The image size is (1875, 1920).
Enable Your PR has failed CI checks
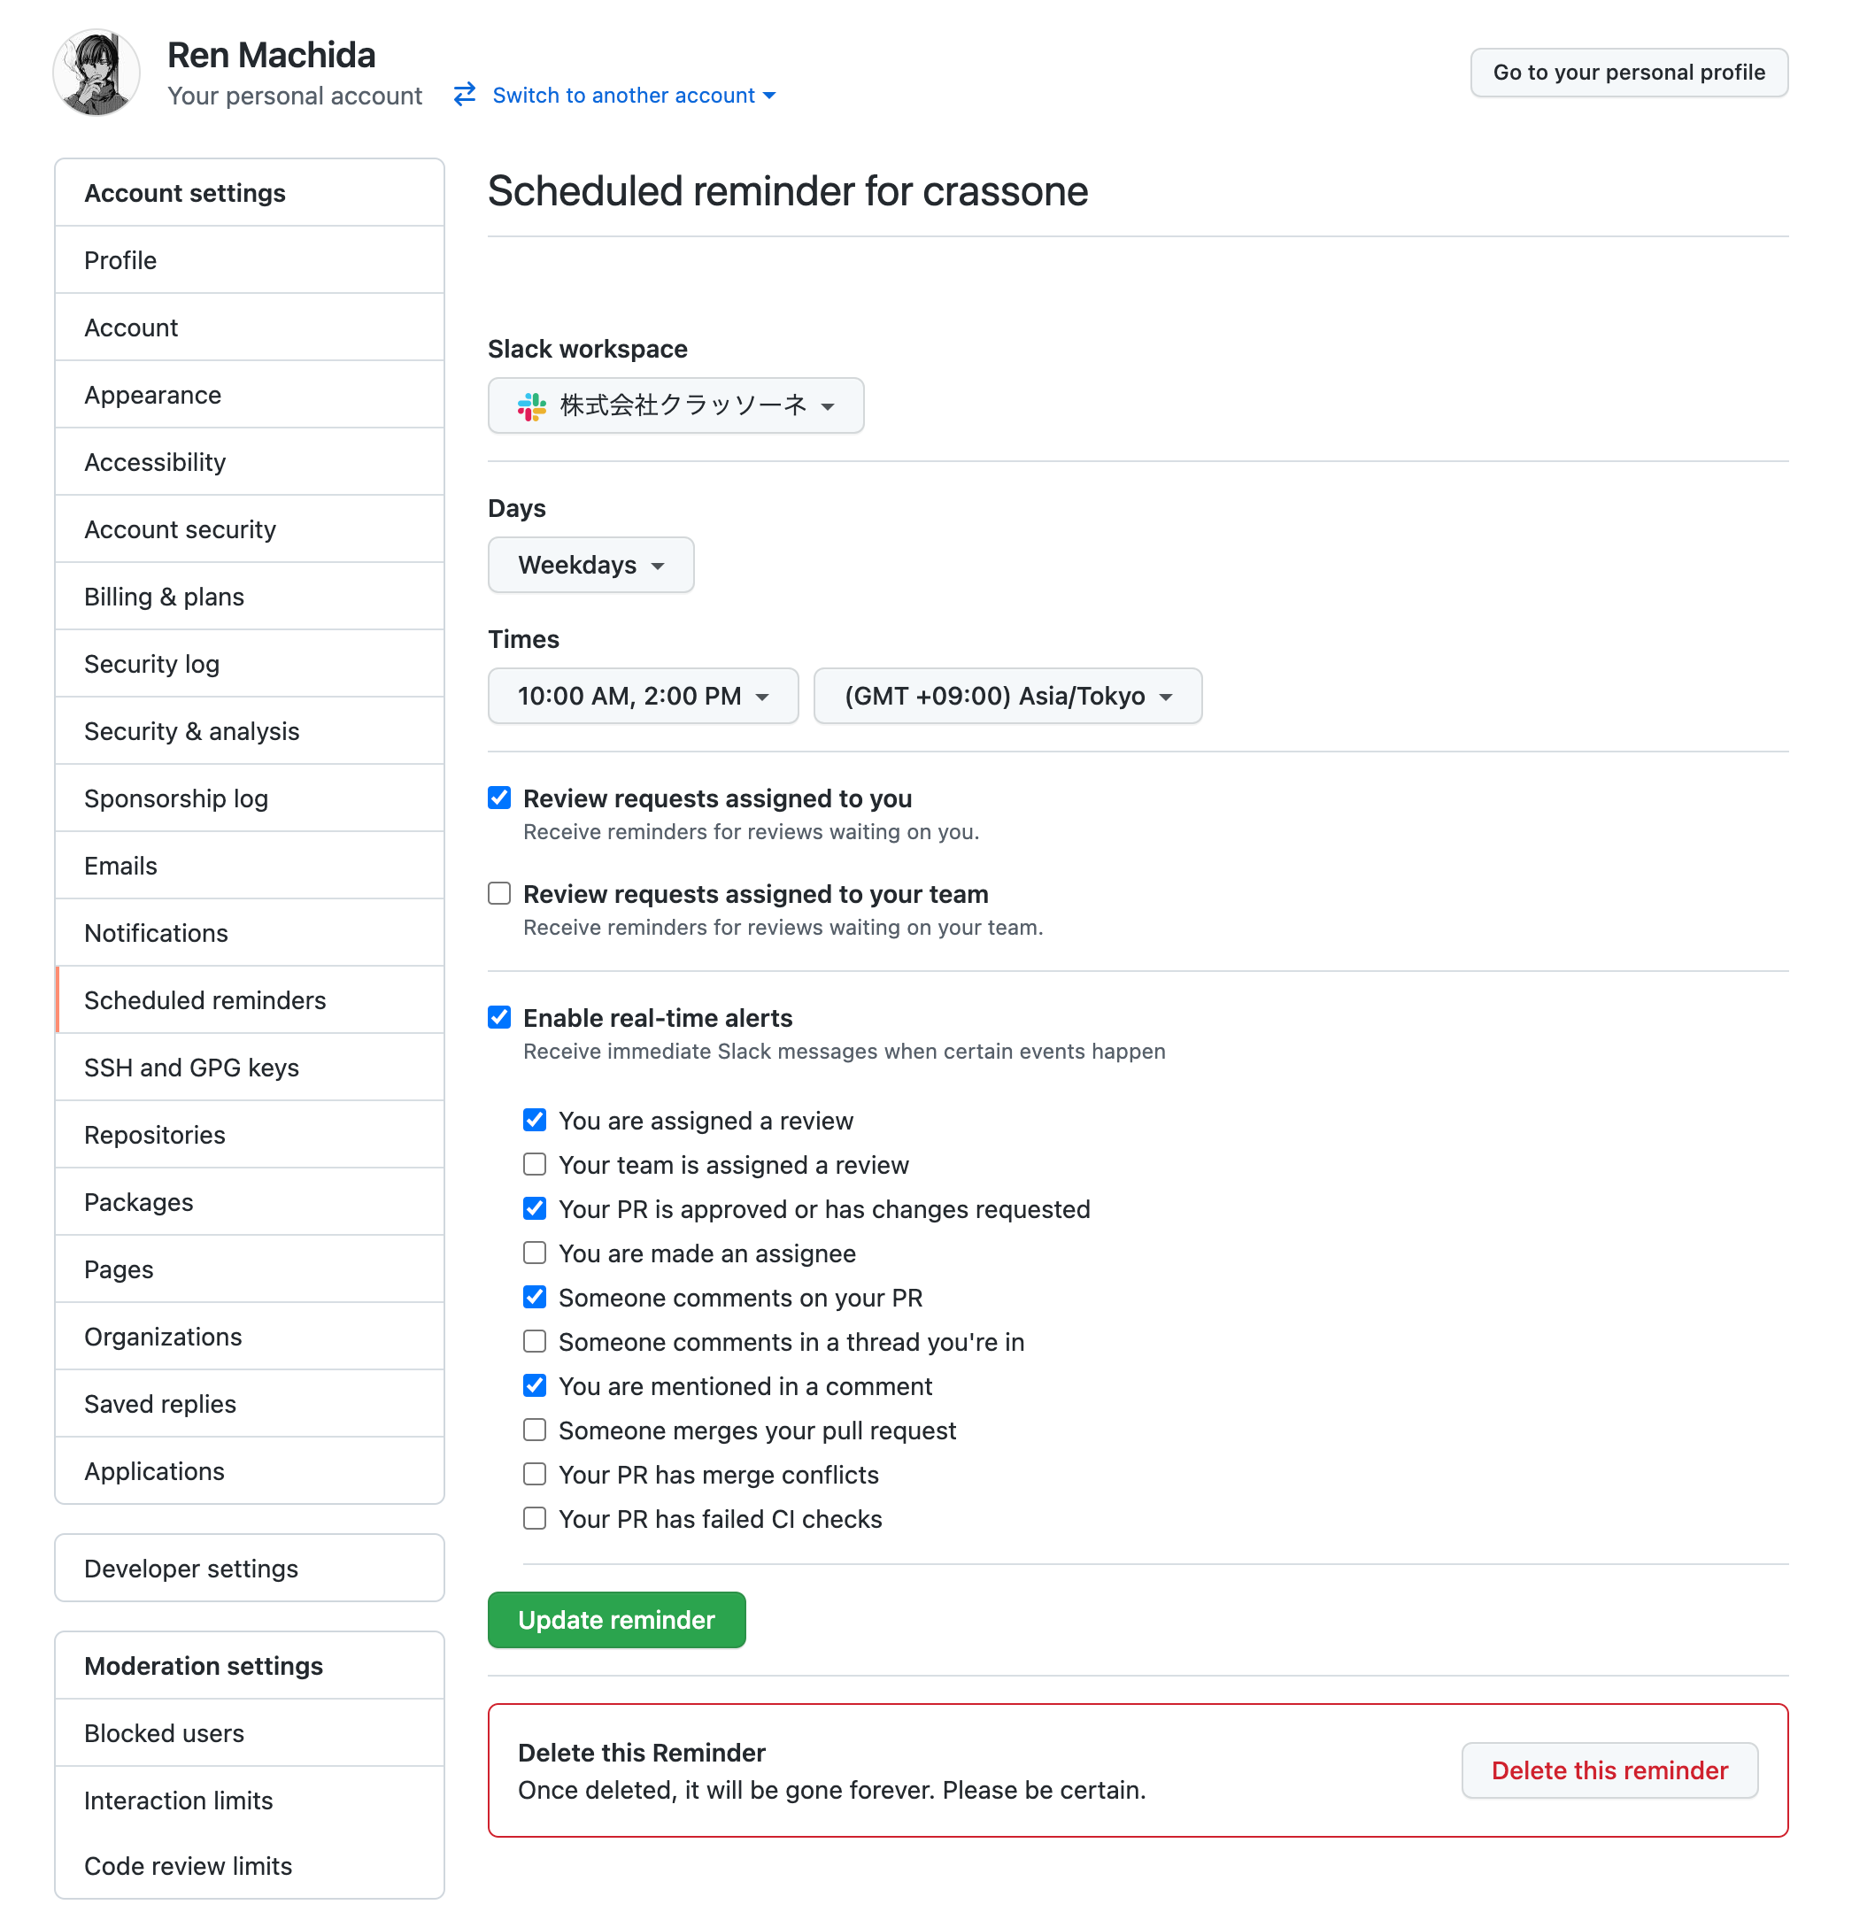pos(535,1518)
